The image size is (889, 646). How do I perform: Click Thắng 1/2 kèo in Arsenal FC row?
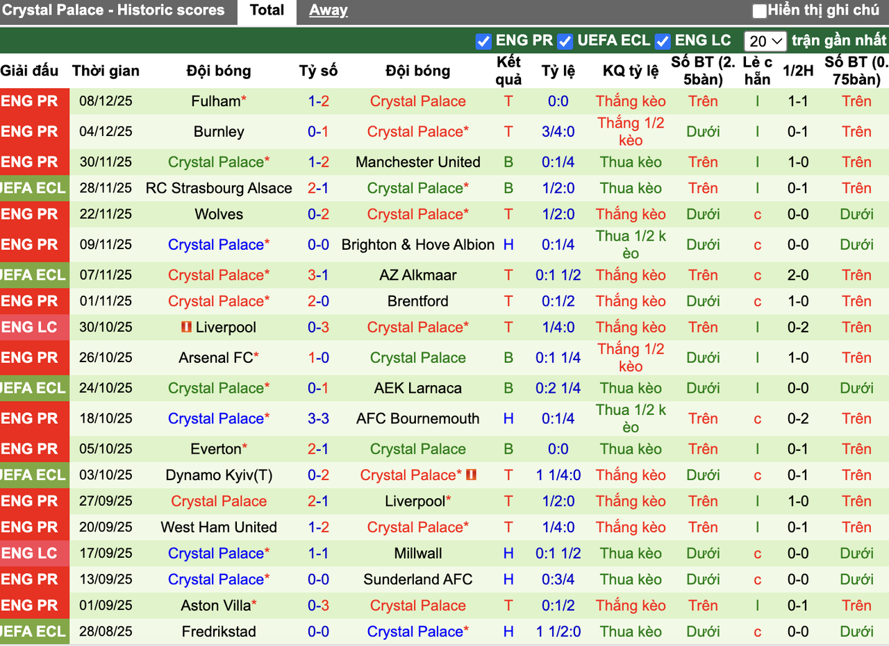tap(631, 358)
